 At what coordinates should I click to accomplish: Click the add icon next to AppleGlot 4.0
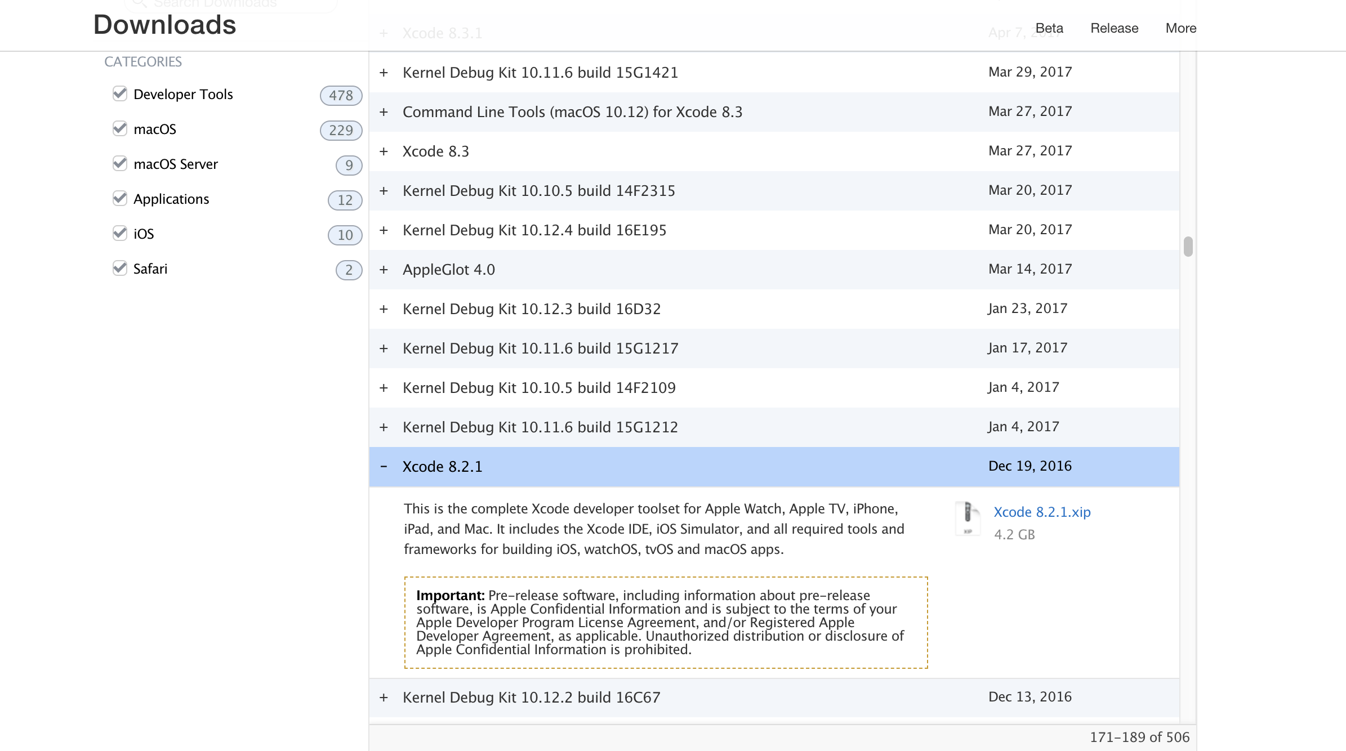385,270
